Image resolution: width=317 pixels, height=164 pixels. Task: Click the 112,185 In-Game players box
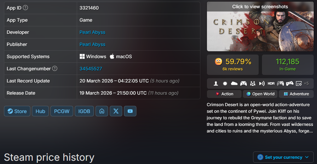coord(288,65)
